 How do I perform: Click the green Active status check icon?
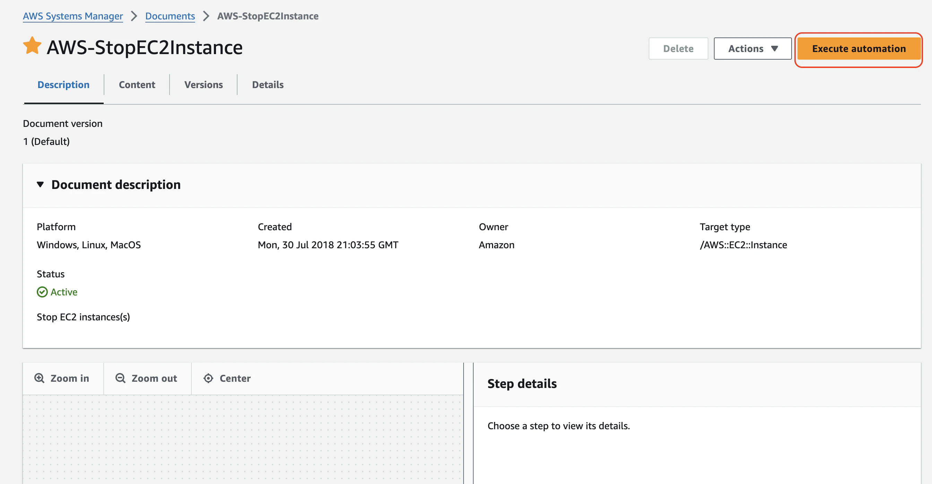click(42, 292)
